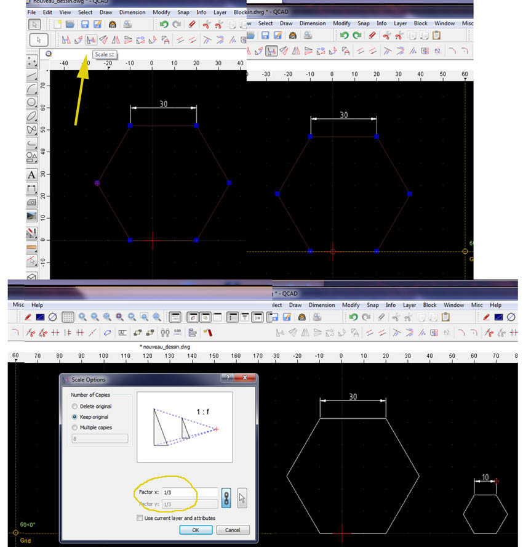Click the align icon left of the dynamite
523x547 pixels.
(x=193, y=333)
